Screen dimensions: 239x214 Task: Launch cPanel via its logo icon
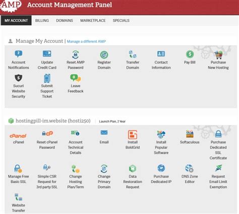18,136
